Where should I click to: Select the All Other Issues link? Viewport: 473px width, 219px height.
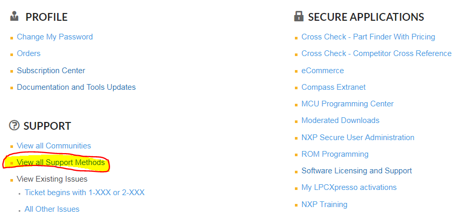click(x=52, y=209)
